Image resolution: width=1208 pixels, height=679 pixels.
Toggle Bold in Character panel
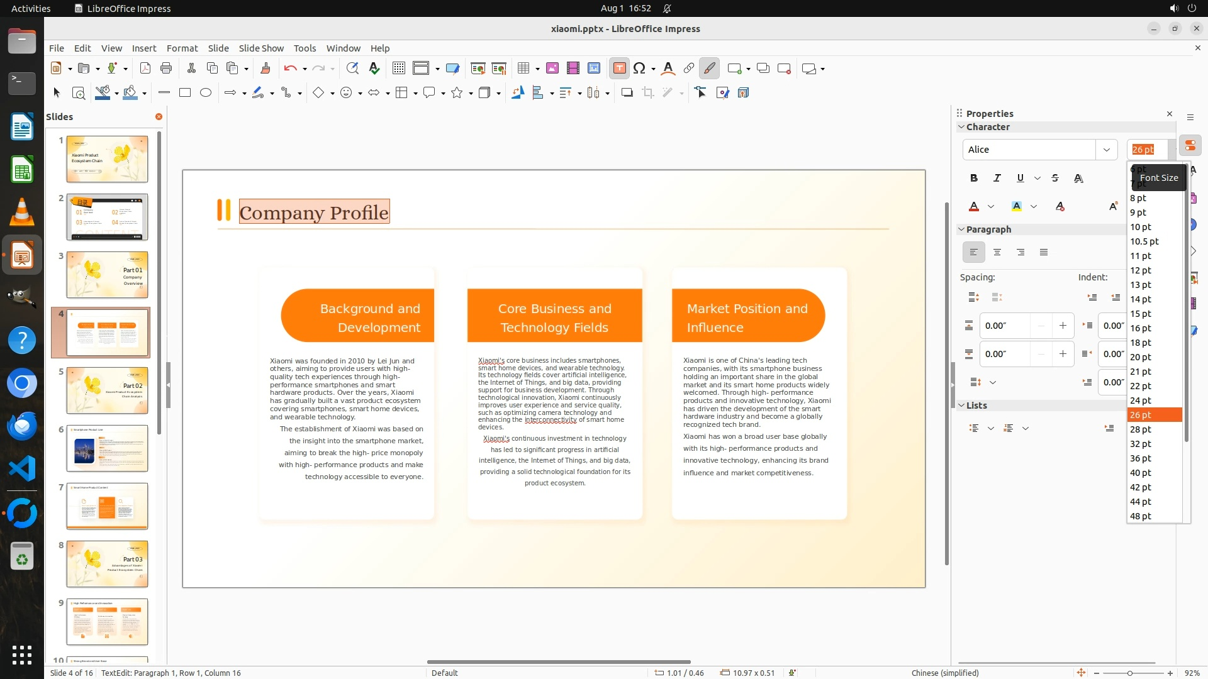pyautogui.click(x=974, y=179)
